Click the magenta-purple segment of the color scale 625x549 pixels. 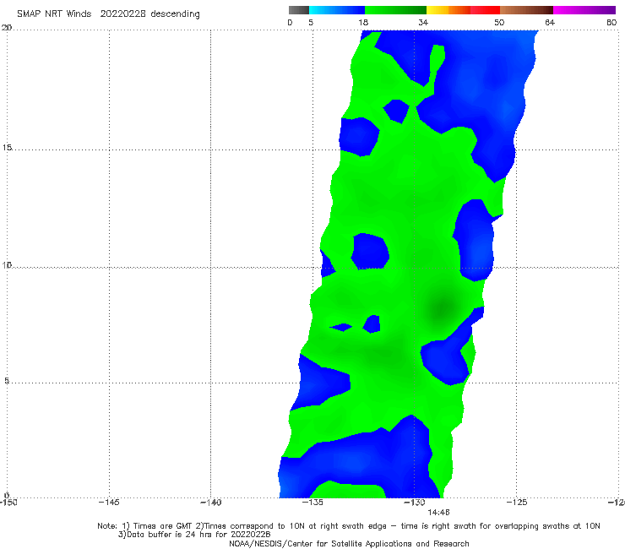[x=584, y=10]
